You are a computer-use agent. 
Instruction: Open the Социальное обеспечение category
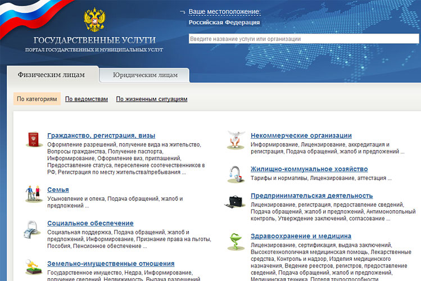point(90,223)
